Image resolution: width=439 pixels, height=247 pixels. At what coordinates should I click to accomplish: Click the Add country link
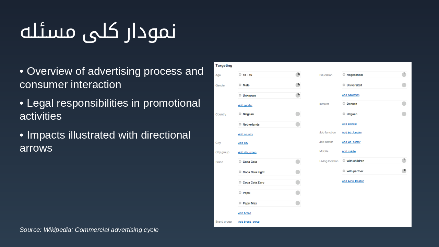point(245,134)
